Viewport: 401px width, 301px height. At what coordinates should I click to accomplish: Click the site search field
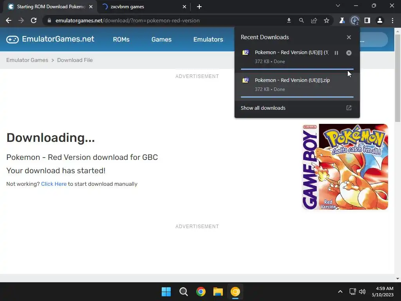pyautogui.click(x=374, y=40)
